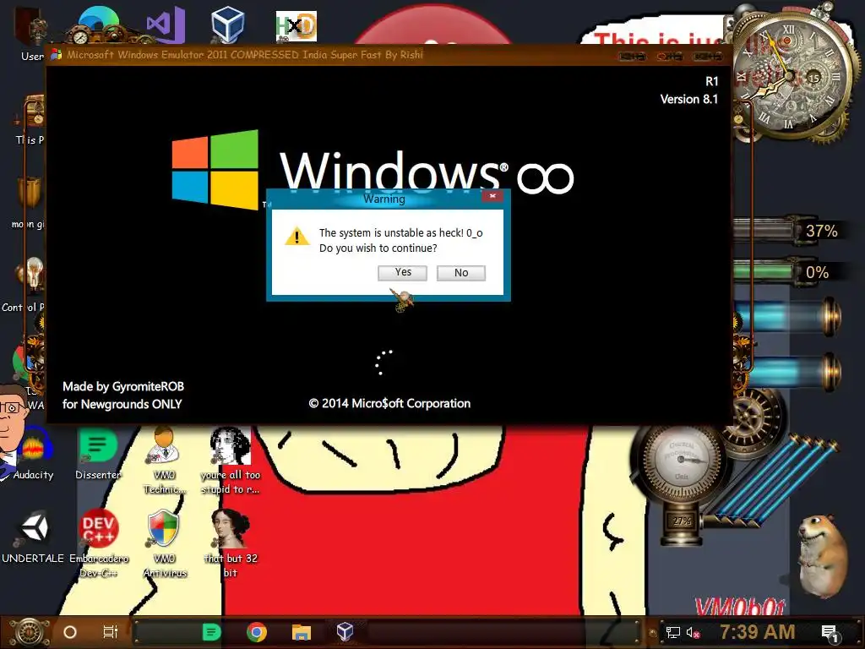Click the 27% label on the gauge widget
Screen dimensions: 865x649
point(682,521)
